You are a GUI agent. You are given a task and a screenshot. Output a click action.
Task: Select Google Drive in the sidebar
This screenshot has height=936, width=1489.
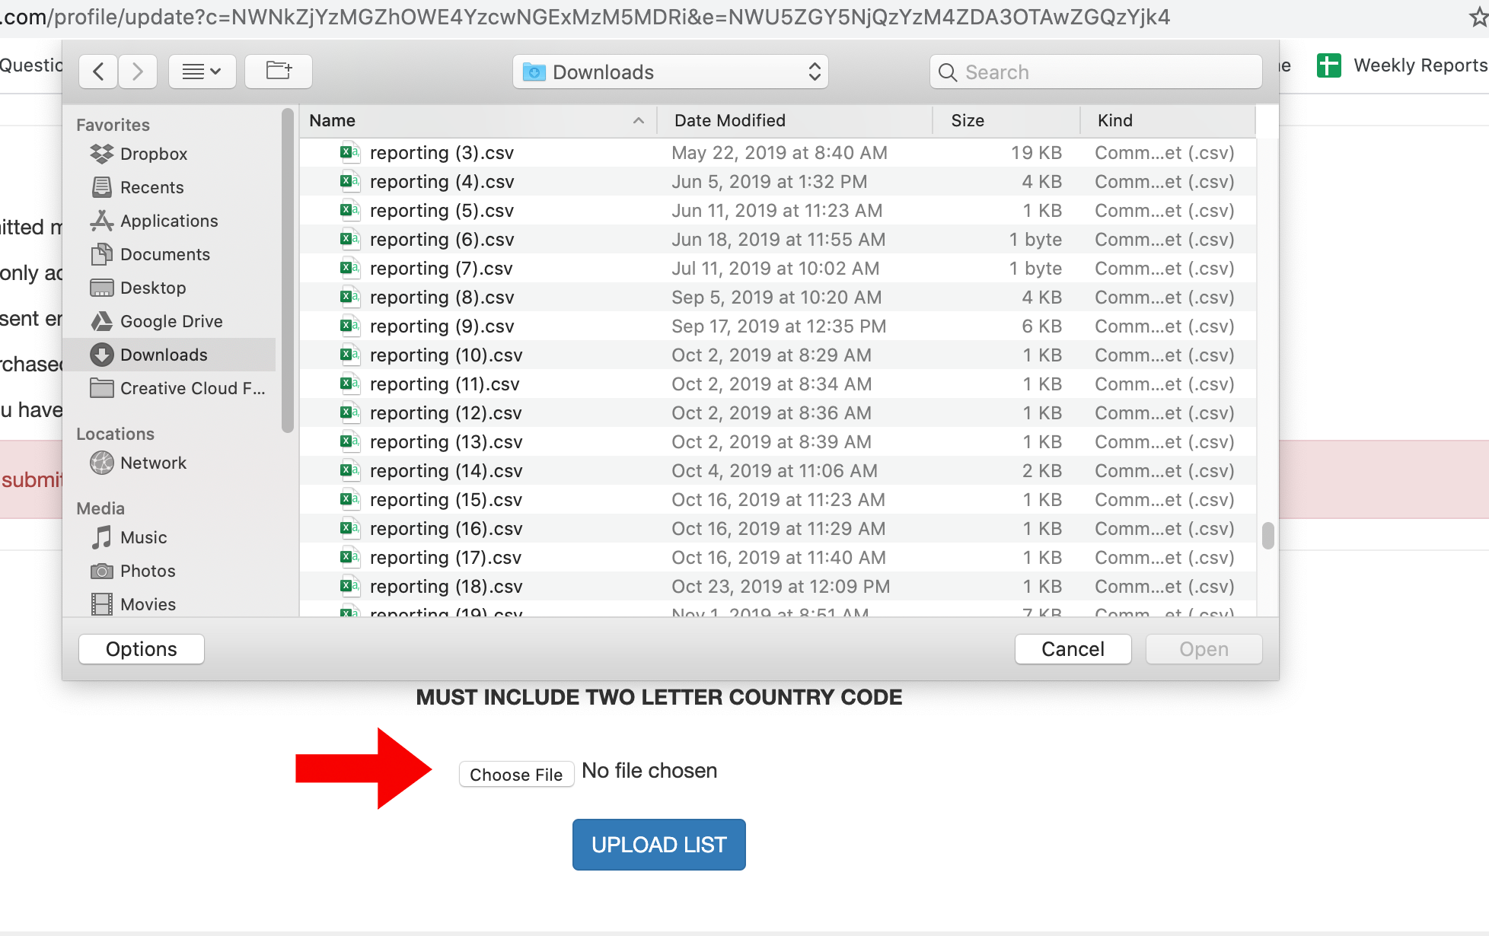tap(171, 321)
